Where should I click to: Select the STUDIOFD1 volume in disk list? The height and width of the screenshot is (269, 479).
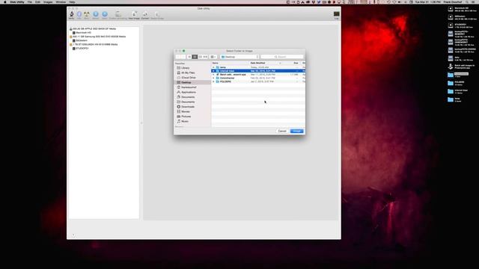click(x=80, y=49)
